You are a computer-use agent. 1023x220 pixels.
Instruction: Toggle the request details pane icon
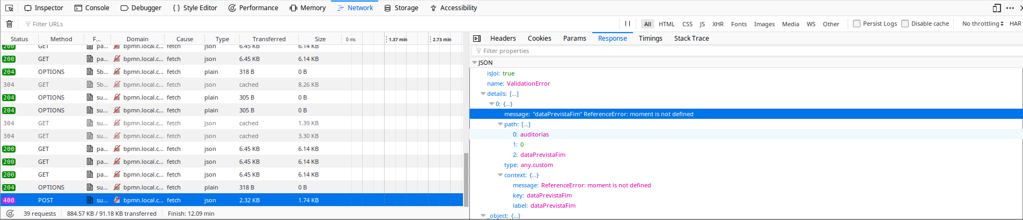pyautogui.click(x=477, y=39)
